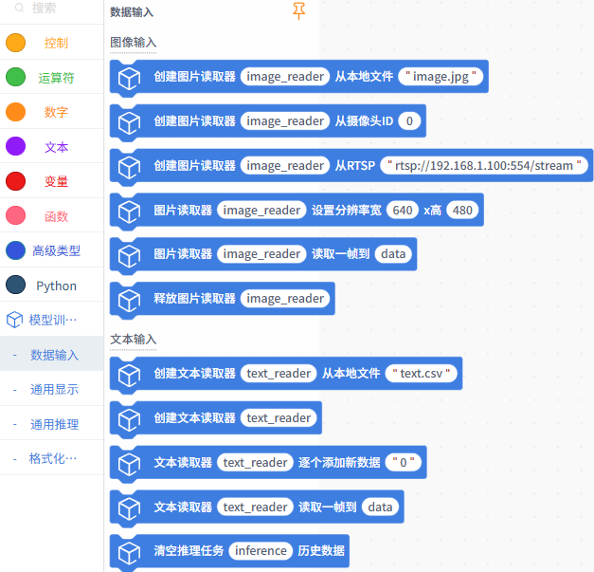Click cube icon on 从本地文件 image reader block
The height and width of the screenshot is (572, 594).
coord(128,77)
